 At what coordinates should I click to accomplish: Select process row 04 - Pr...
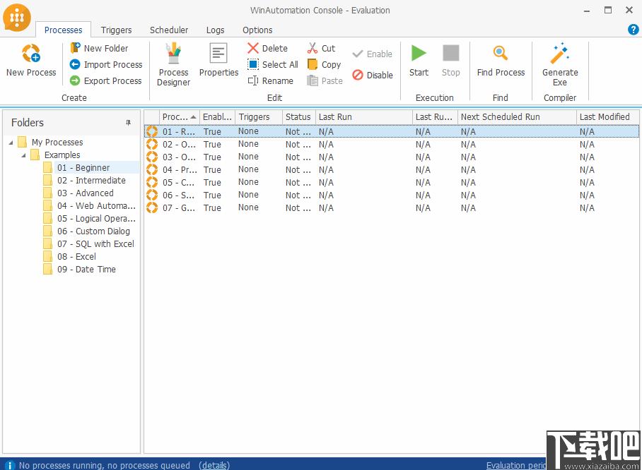392,169
